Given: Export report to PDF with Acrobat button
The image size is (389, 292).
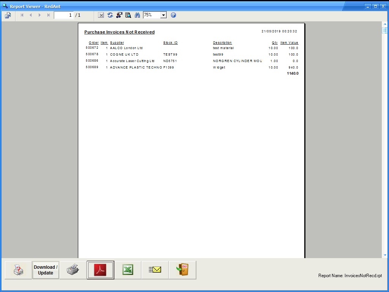Looking at the screenshot, I should point(100,270).
